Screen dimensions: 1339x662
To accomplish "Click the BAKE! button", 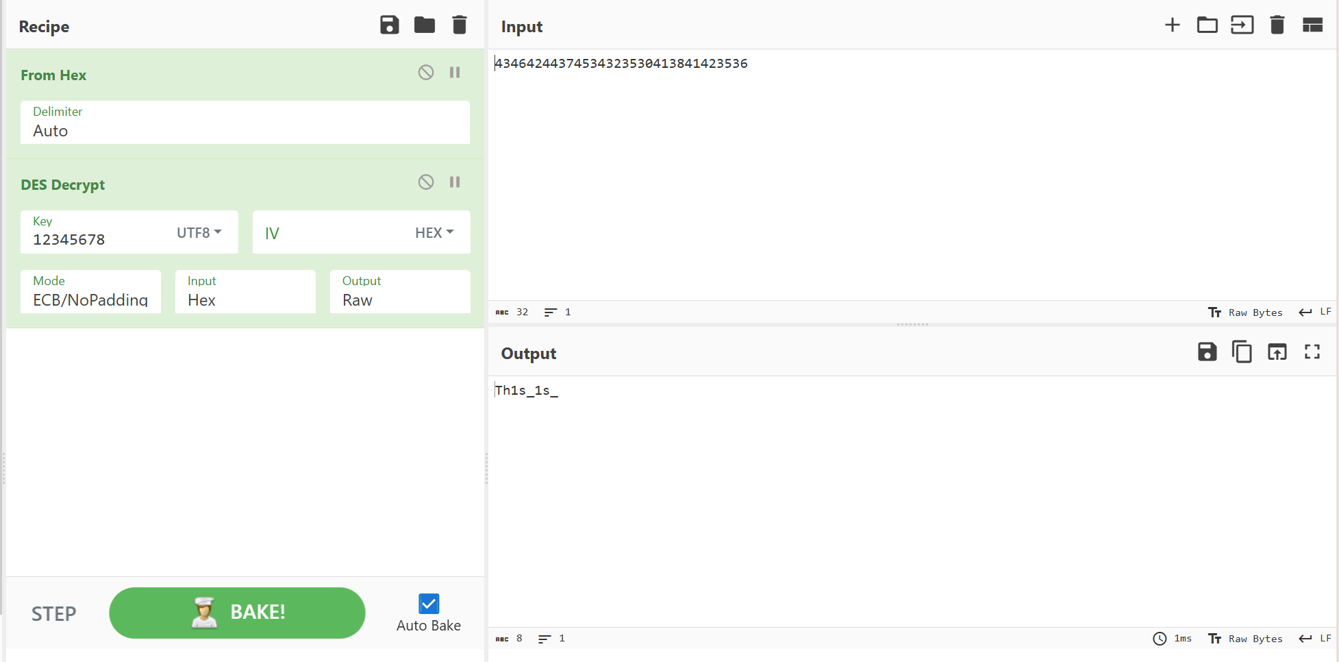I will (237, 613).
